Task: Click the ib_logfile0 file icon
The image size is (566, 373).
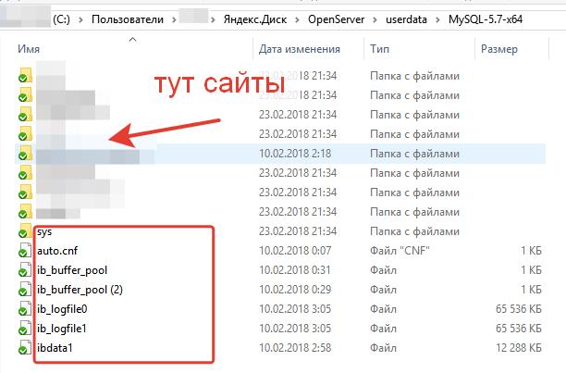Action: pyautogui.click(x=25, y=308)
